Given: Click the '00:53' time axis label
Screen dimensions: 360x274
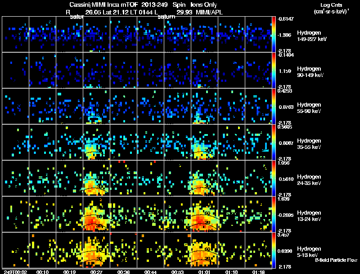Looking at the screenshot, I should click(x=177, y=272).
